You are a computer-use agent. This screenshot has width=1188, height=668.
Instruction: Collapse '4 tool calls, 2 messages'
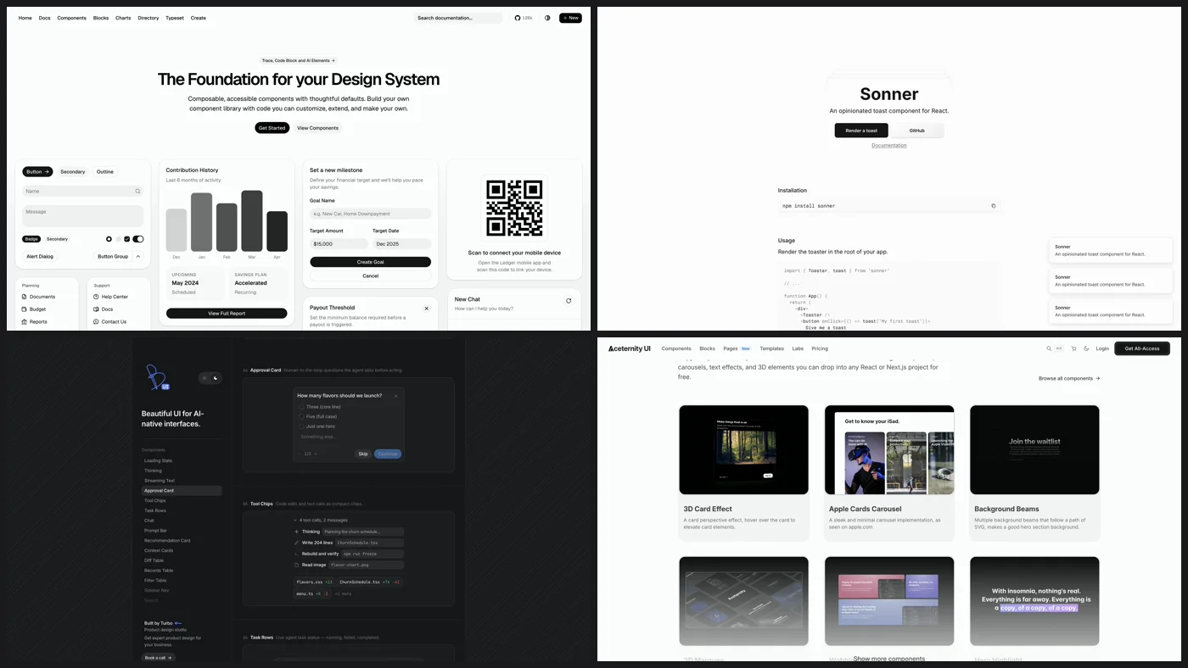321,520
